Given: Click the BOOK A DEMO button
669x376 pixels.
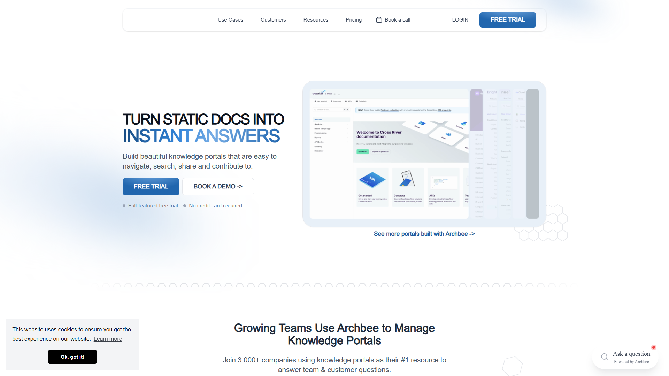Looking at the screenshot, I should 218,187.
